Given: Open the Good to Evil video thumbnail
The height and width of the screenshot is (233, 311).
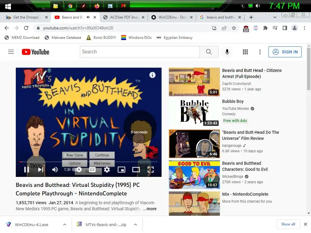Looking at the screenshot, I should [x=194, y=175].
